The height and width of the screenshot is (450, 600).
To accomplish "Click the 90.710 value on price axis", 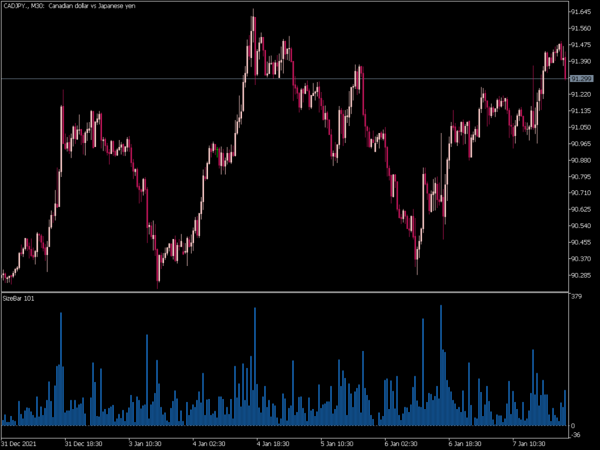I will point(581,193).
